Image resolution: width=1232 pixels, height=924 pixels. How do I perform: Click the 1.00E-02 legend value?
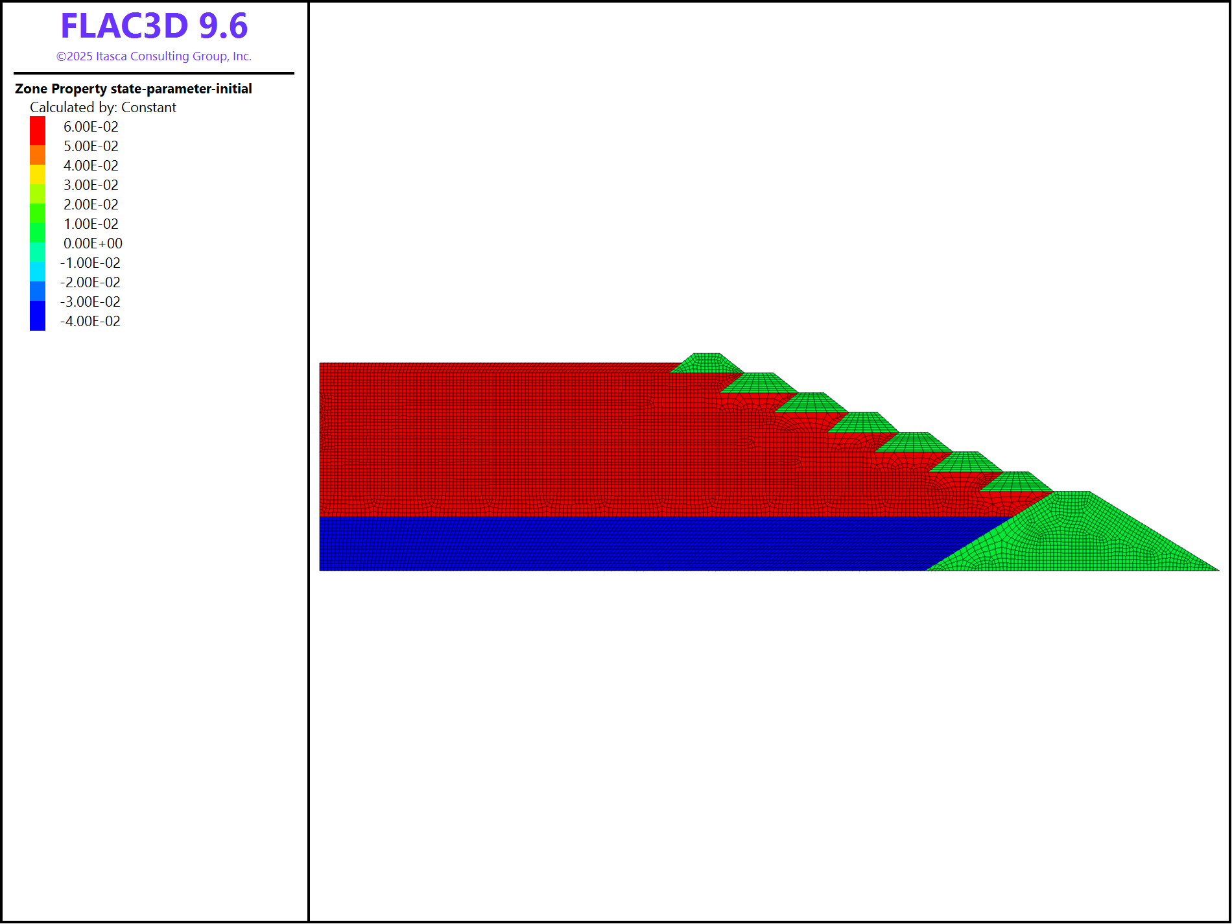click(x=91, y=224)
